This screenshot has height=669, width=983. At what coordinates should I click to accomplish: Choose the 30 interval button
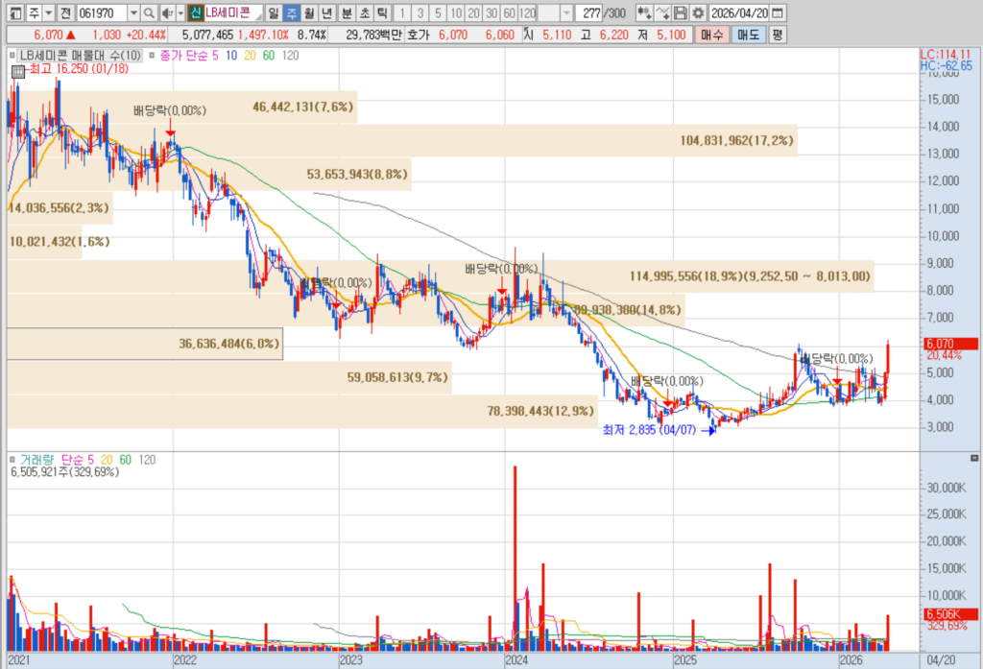click(491, 12)
